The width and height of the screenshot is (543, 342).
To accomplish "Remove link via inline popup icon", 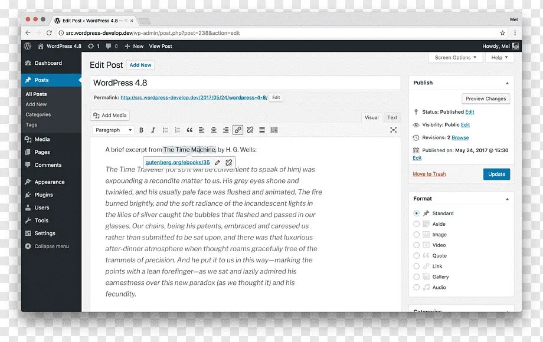I will tap(228, 163).
